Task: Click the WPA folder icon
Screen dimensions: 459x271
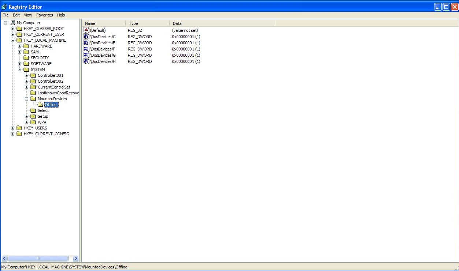Action: [33, 122]
